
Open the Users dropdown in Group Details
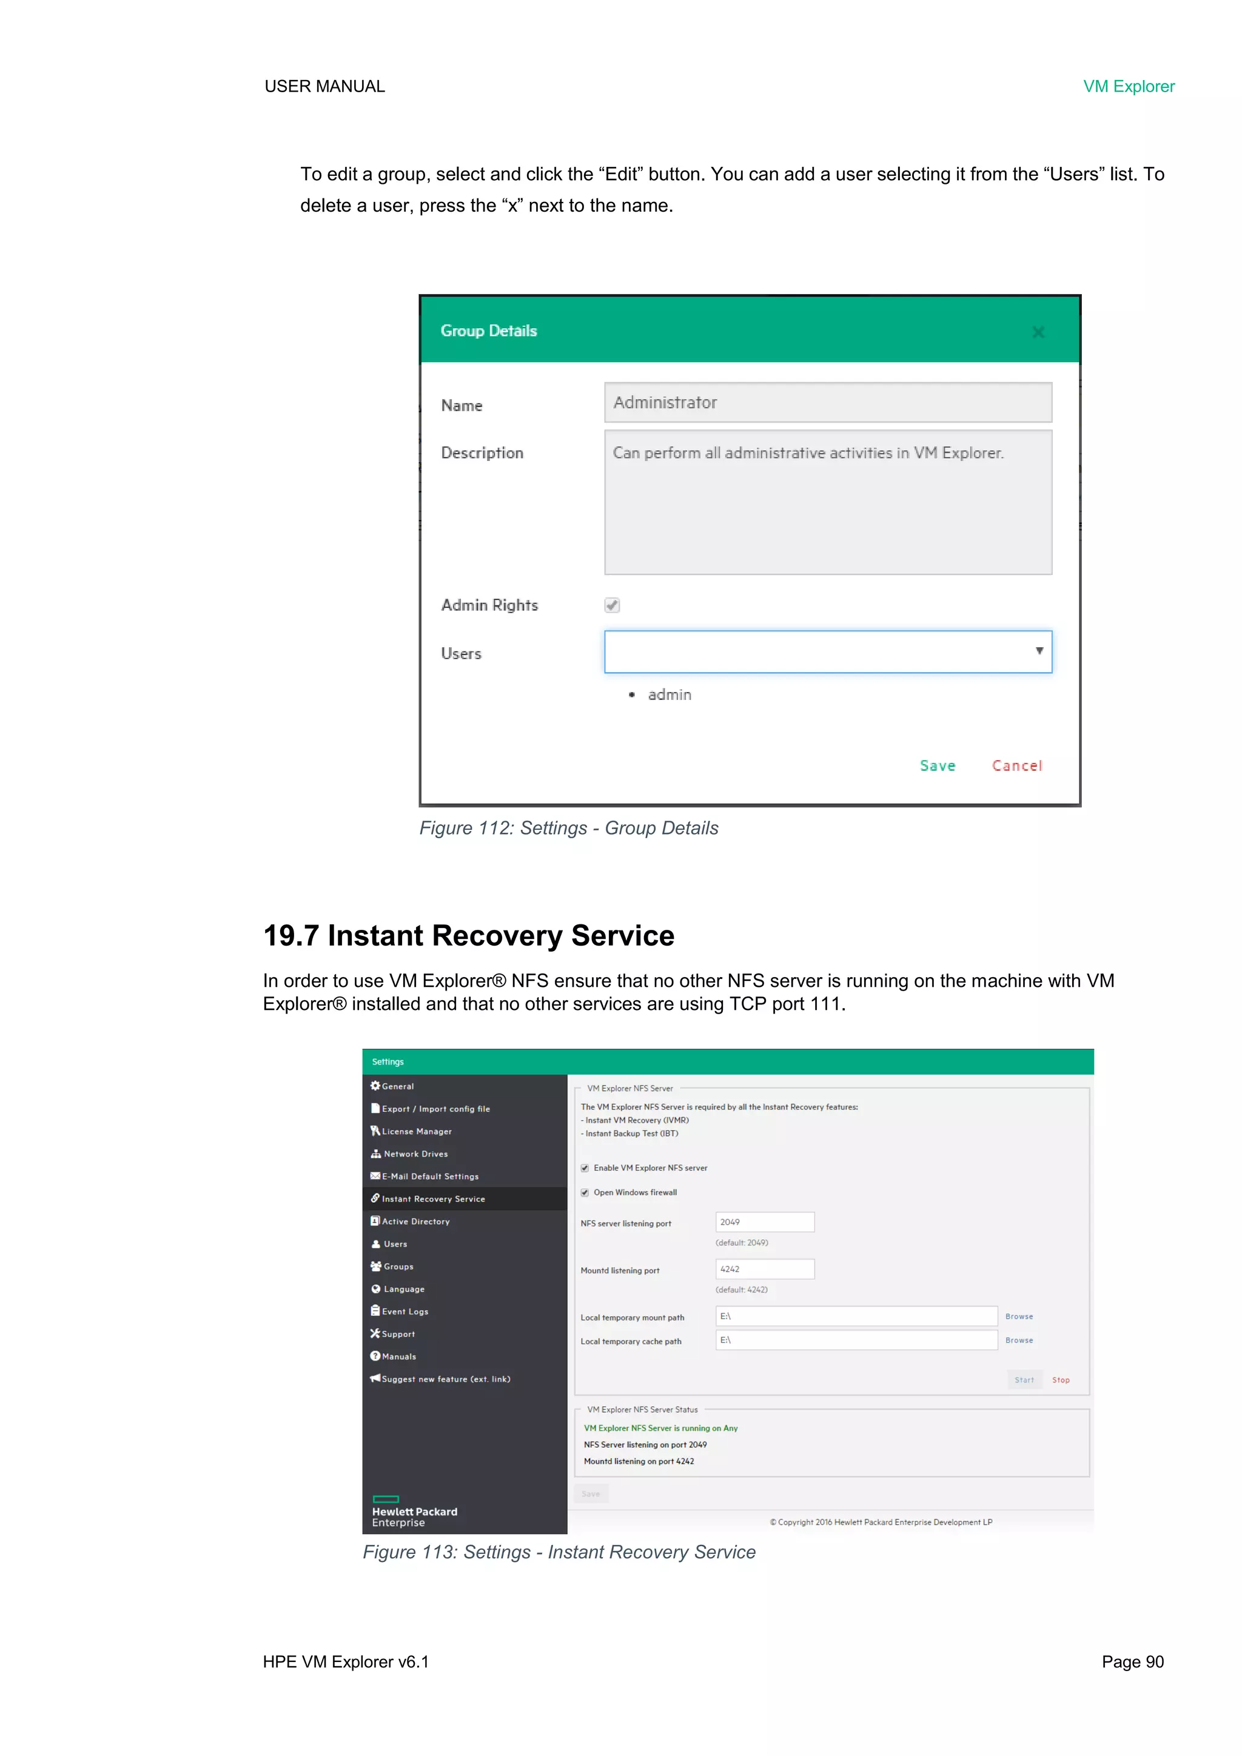828,651
